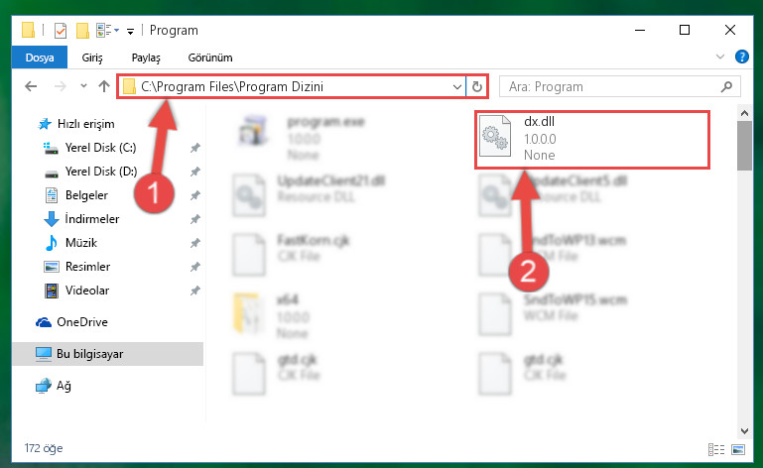
Task: Click Properties icon in quick access toolbar
Action: click(61, 30)
